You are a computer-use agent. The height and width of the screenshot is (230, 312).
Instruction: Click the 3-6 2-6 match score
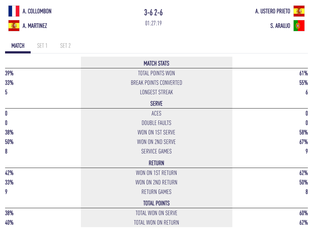point(154,12)
